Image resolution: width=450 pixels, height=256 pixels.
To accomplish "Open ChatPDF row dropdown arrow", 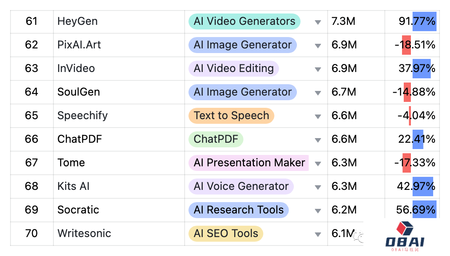I will pos(318,140).
